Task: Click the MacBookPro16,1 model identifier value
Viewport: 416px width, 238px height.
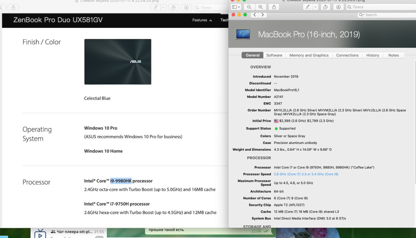Action: (287, 90)
